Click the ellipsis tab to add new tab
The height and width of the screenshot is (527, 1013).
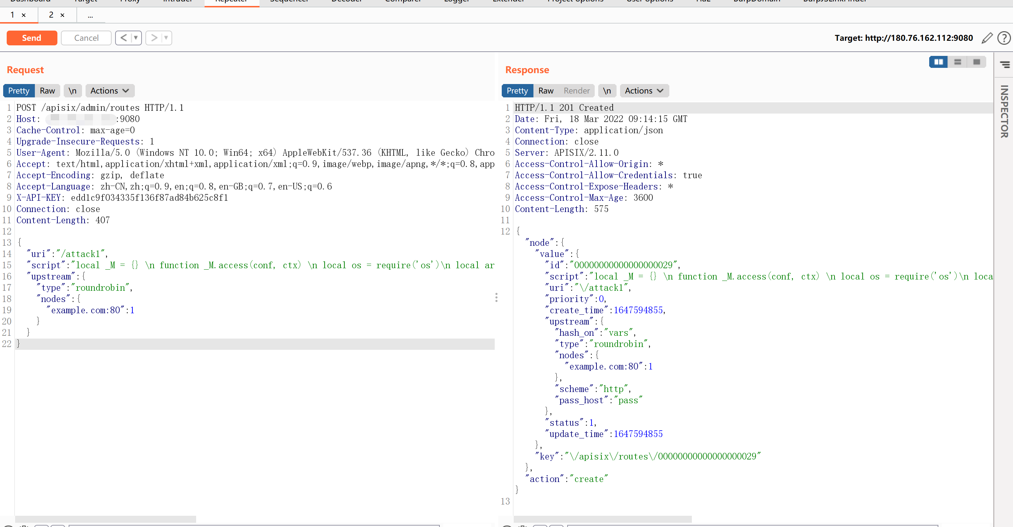[x=90, y=16]
